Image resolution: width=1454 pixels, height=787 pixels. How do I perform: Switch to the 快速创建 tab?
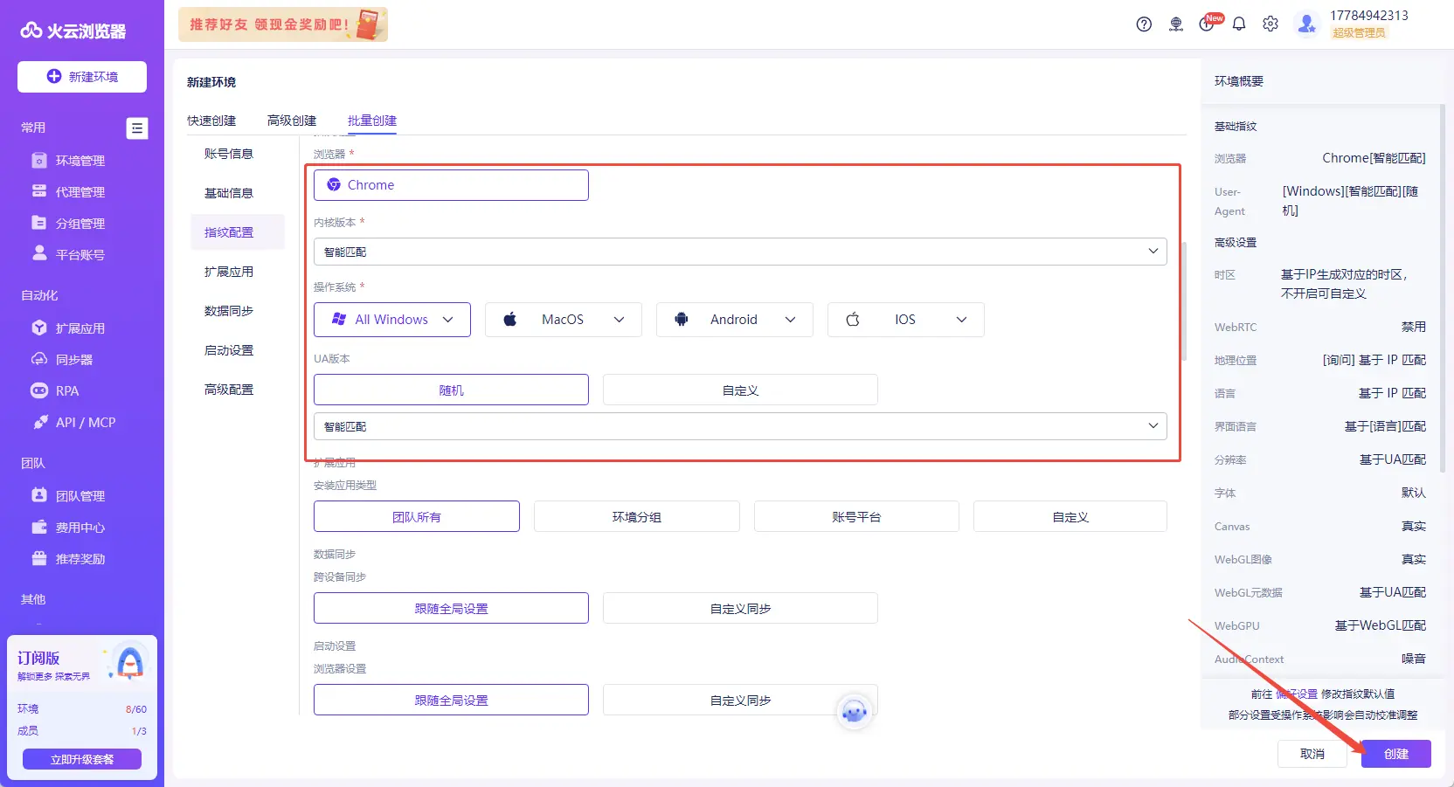pos(211,121)
